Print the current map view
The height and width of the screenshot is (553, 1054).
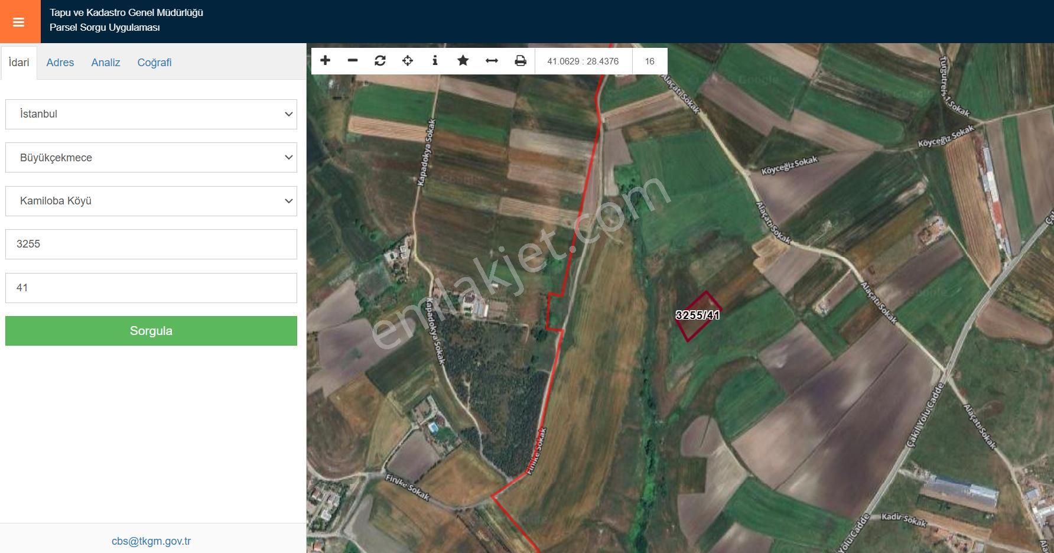pos(519,60)
